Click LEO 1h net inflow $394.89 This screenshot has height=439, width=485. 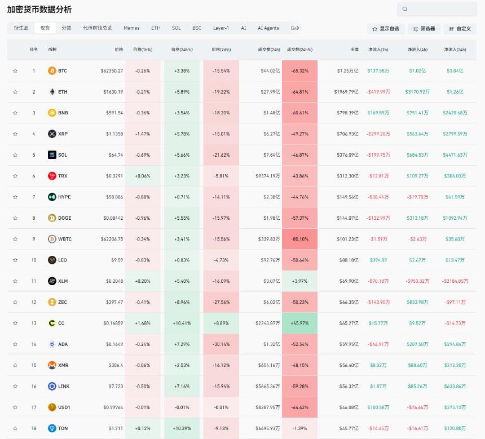click(378, 260)
